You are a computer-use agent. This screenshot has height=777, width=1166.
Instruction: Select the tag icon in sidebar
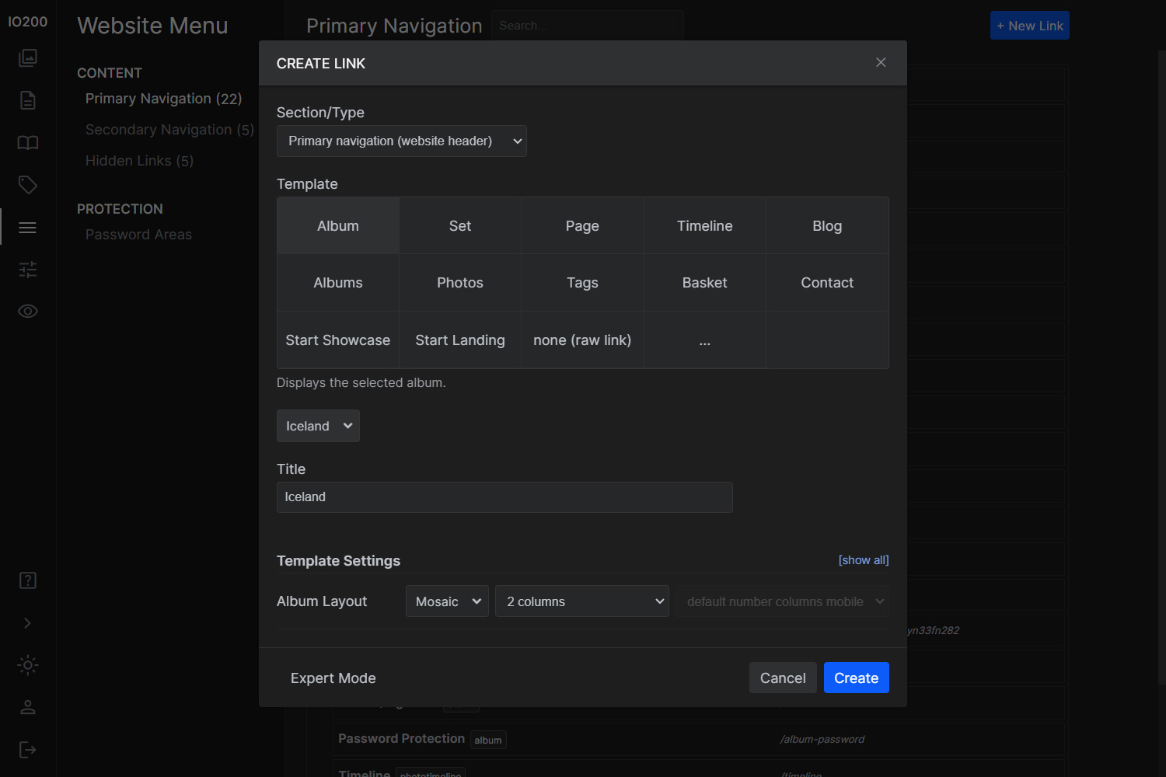pyautogui.click(x=28, y=185)
